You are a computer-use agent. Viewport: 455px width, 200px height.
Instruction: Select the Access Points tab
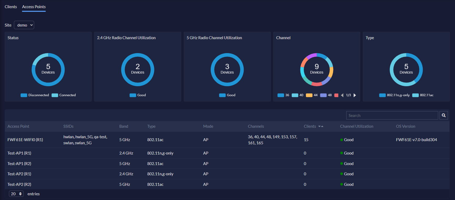34,7
